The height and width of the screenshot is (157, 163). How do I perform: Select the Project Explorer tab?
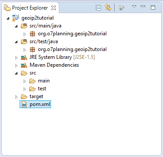pyautogui.click(x=30, y=8)
